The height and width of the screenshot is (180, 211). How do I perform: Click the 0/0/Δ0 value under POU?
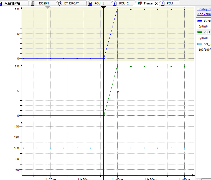[x=203, y=38]
